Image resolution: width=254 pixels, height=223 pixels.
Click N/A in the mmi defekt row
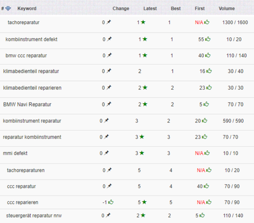pyautogui.click(x=199, y=153)
